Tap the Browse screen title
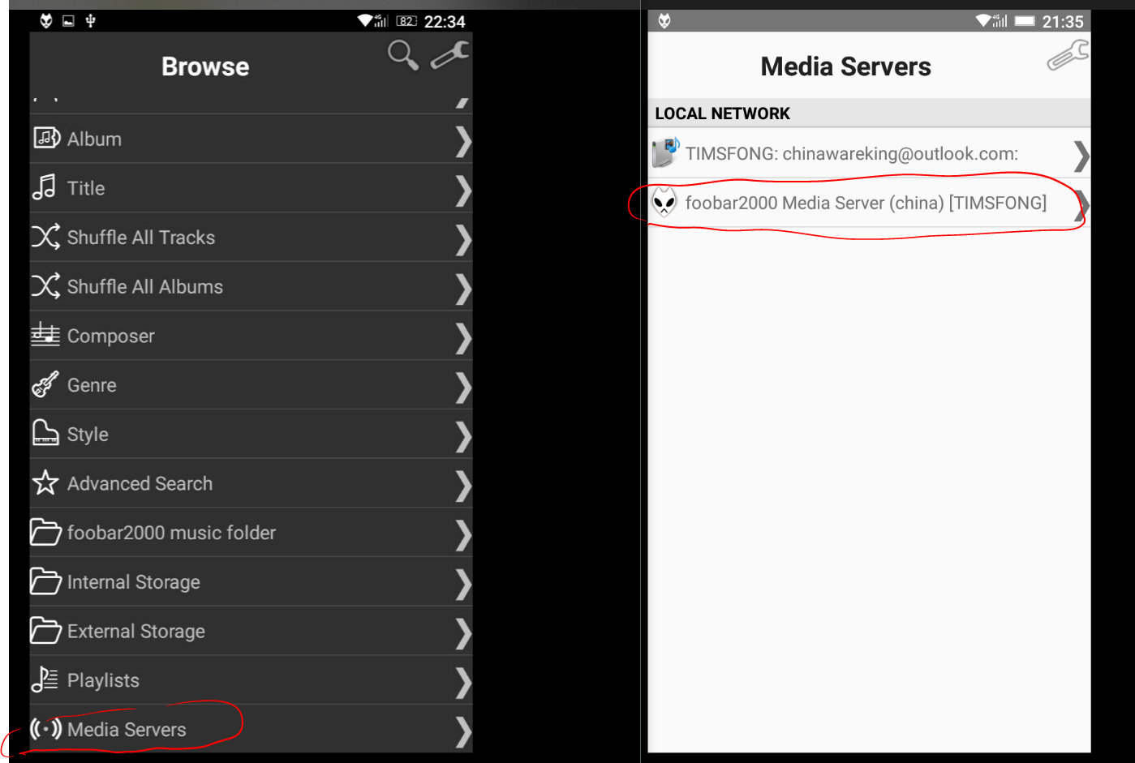The width and height of the screenshot is (1135, 763). 205,66
